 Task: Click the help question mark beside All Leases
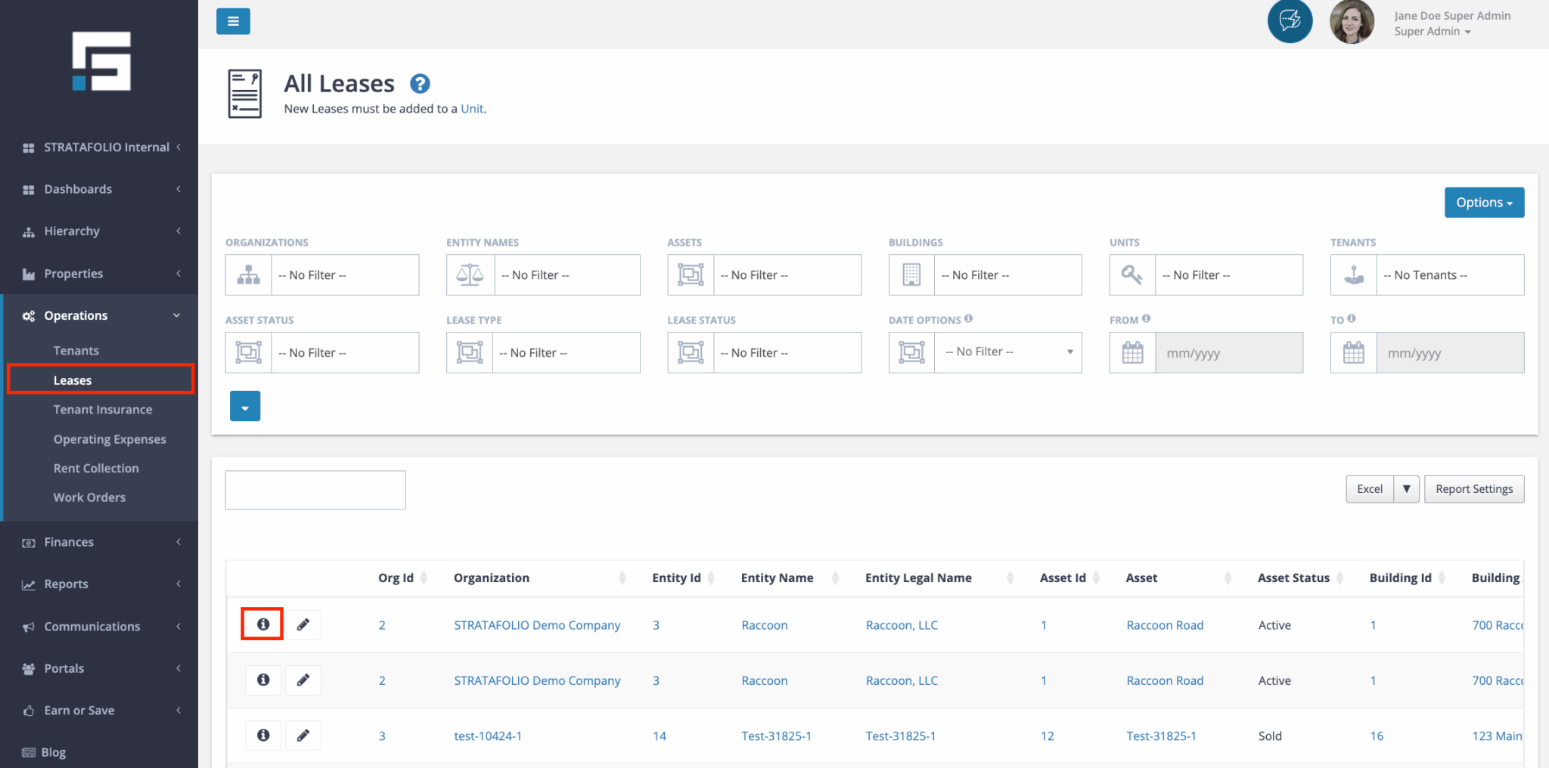pyautogui.click(x=420, y=84)
